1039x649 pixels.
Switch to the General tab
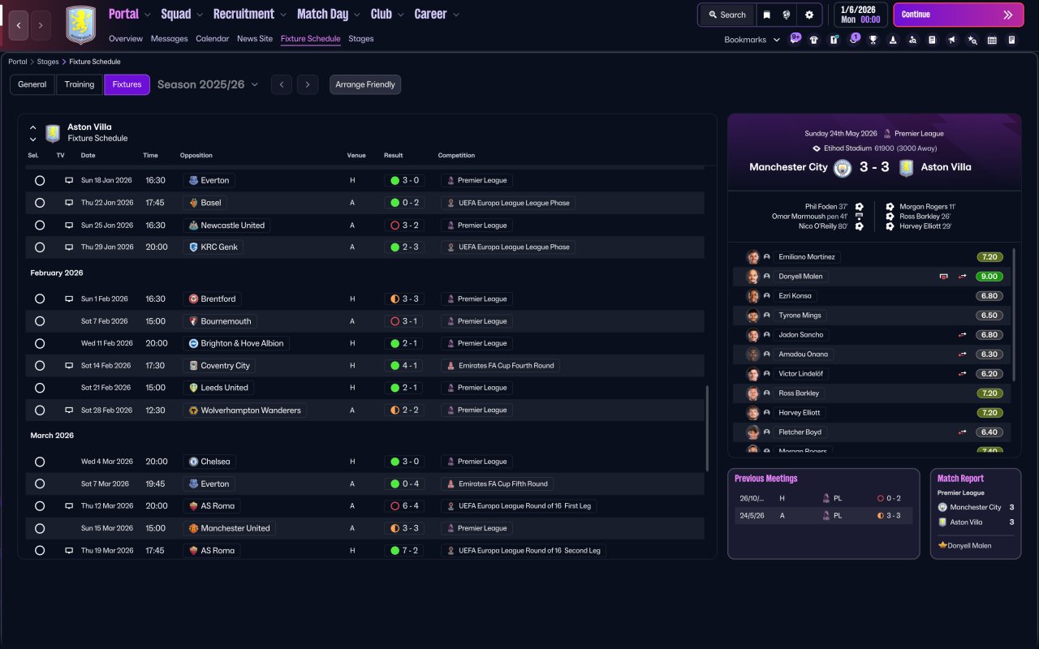point(32,84)
